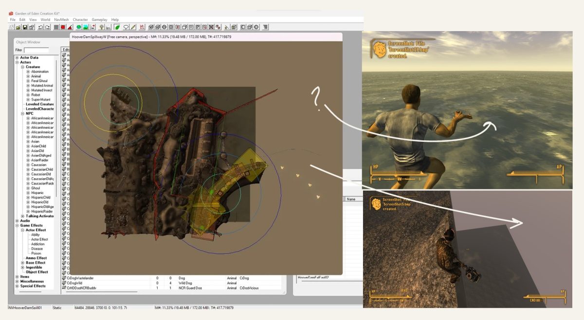Click the redo arrow toolbar icon
584x320 pixels.
pos(47,27)
